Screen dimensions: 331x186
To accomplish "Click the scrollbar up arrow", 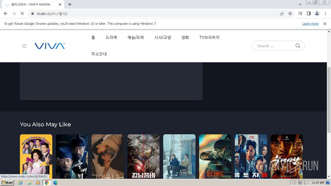I will tap(329, 31).
